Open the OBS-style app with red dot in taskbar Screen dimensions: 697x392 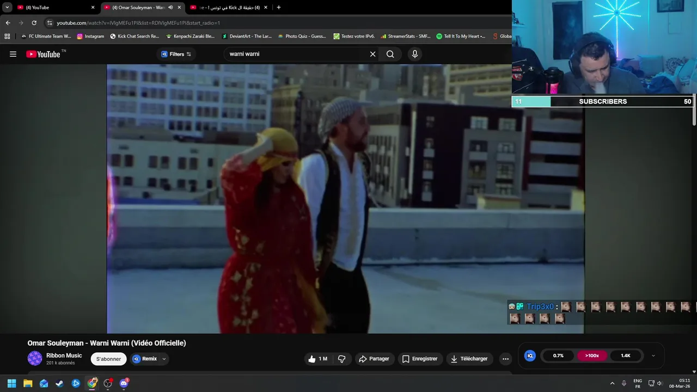pyautogui.click(x=108, y=383)
